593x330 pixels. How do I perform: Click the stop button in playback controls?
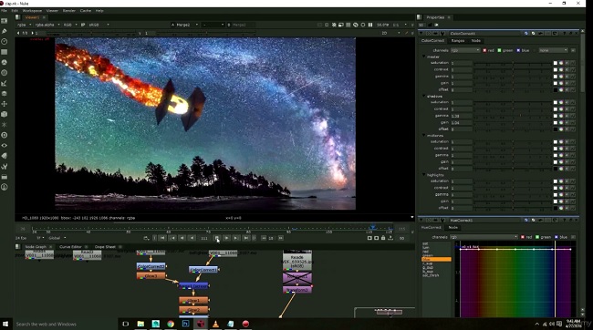tap(217, 238)
